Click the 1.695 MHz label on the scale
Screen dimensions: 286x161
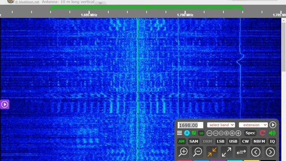(89, 15)
